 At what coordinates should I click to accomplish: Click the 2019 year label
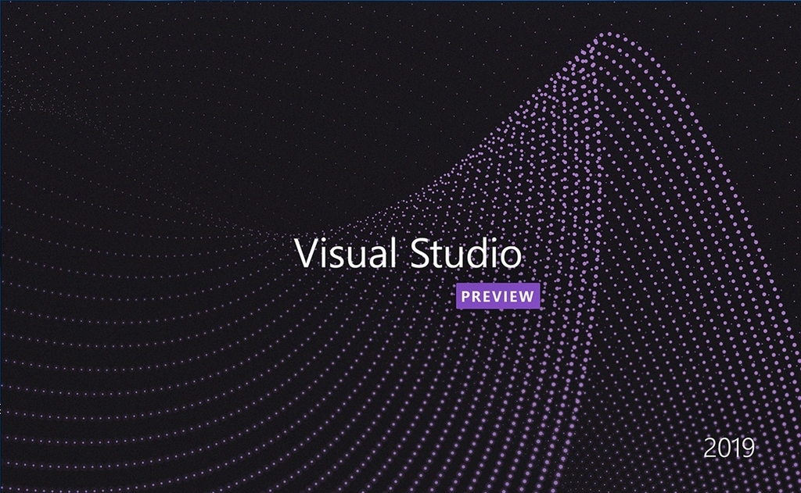click(729, 448)
